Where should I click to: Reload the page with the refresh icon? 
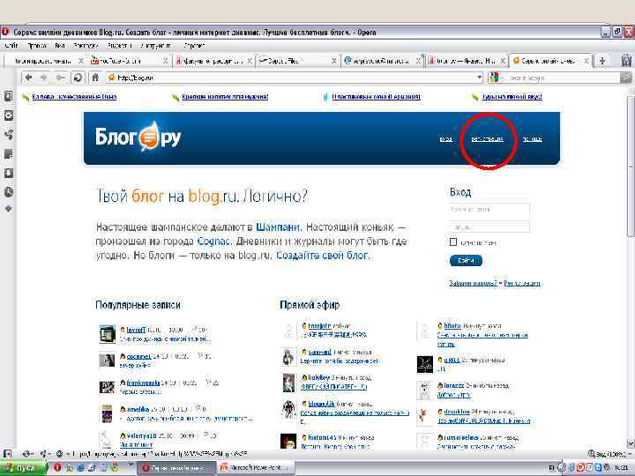[x=78, y=78]
